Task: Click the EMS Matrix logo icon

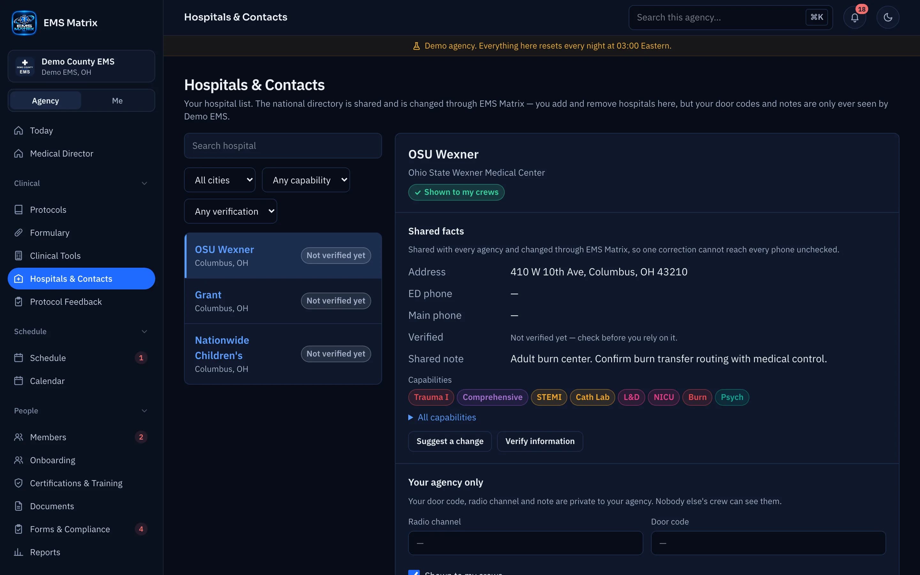Action: coord(24,23)
